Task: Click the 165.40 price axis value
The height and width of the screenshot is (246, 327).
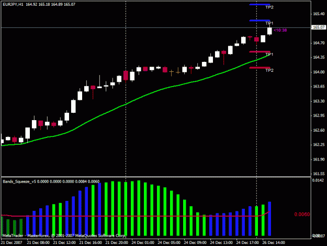Action: [319, 14]
